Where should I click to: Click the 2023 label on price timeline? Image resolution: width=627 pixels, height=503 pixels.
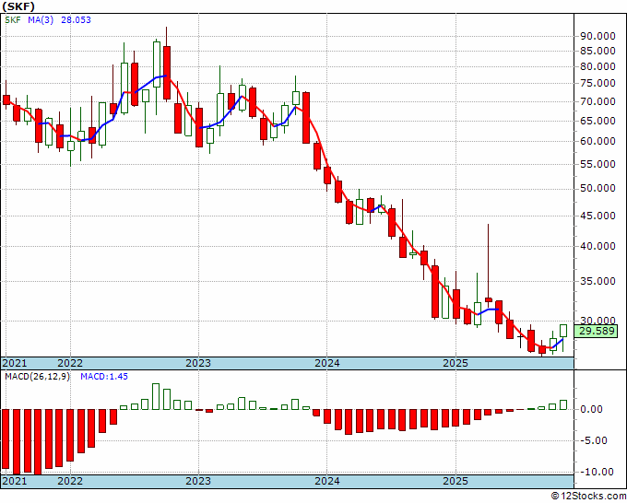(198, 363)
